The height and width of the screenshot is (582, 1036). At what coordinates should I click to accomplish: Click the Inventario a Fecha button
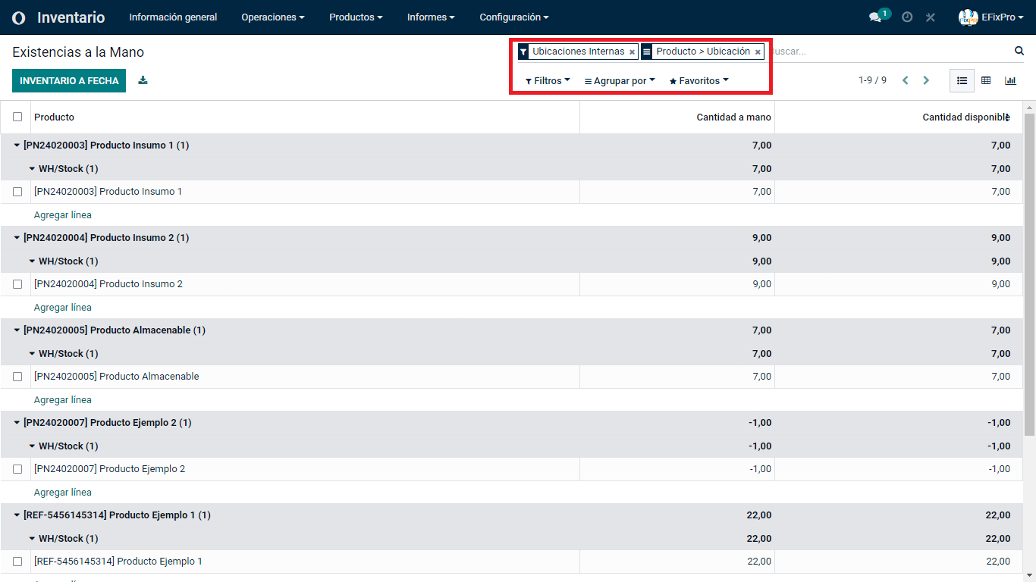click(x=69, y=81)
